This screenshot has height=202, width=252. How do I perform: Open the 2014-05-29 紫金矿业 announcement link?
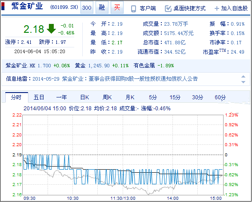(115, 79)
